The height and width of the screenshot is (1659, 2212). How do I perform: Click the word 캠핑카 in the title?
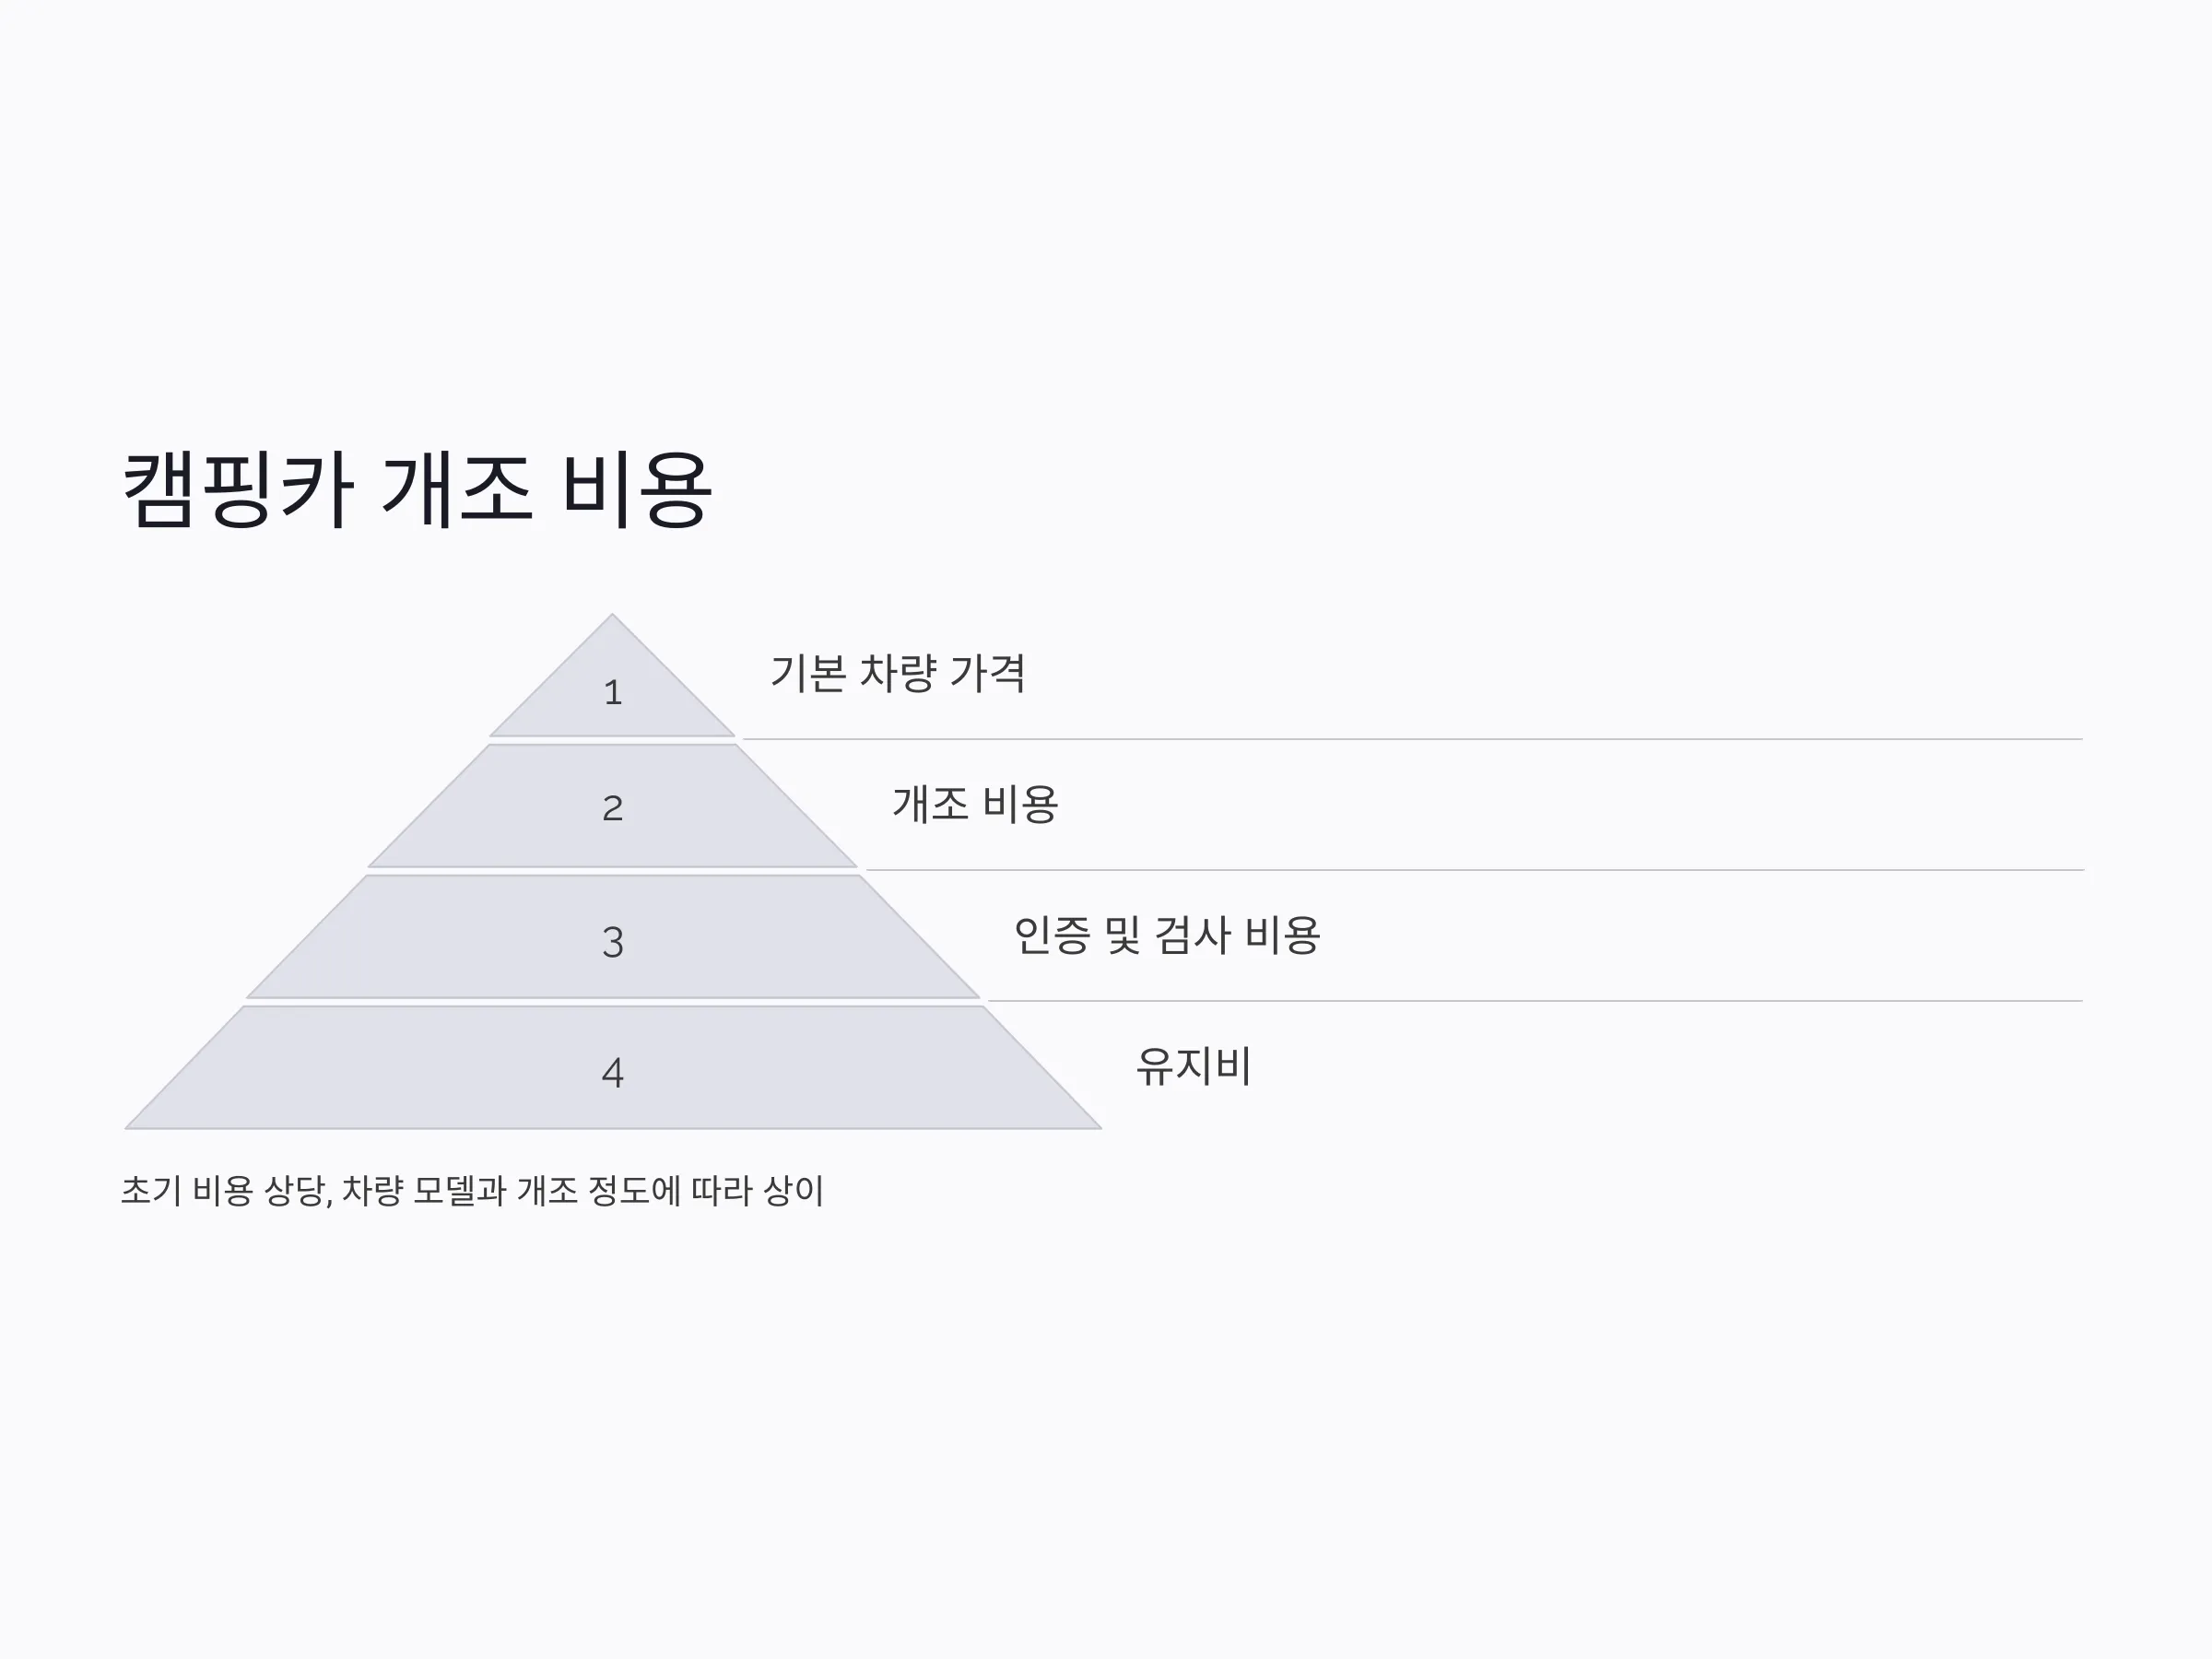238,490
